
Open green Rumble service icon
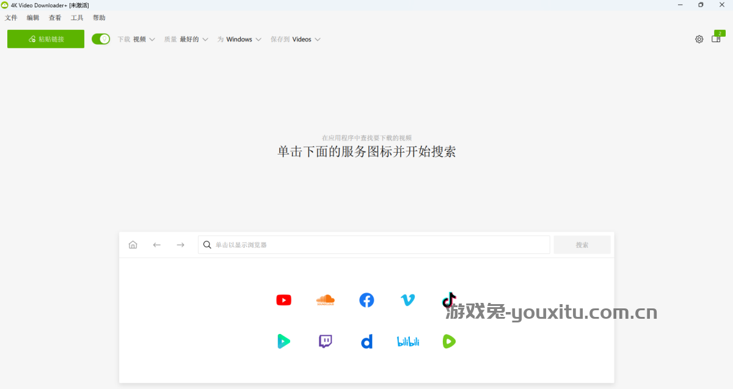point(449,341)
